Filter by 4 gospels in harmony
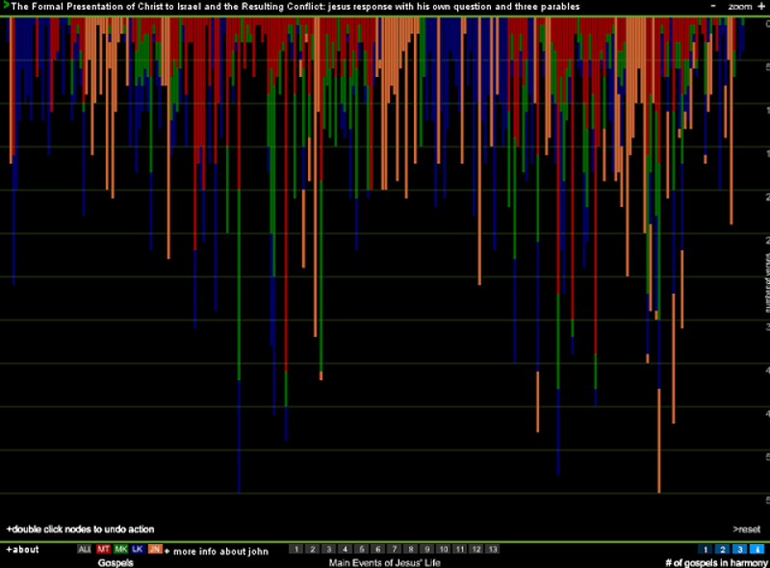The width and height of the screenshot is (770, 568). tap(755, 549)
